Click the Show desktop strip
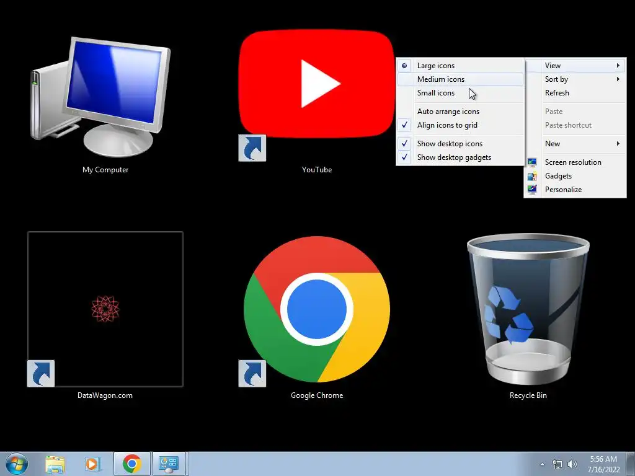Screen dimensions: 635x476 click(x=631, y=464)
